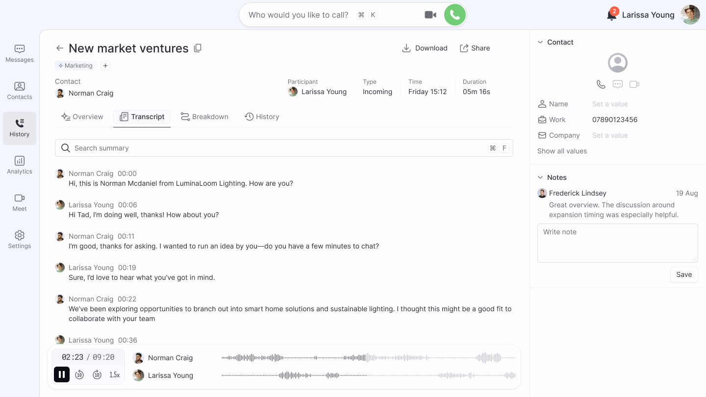
Task: Open the call History tab
Action: coord(262,117)
